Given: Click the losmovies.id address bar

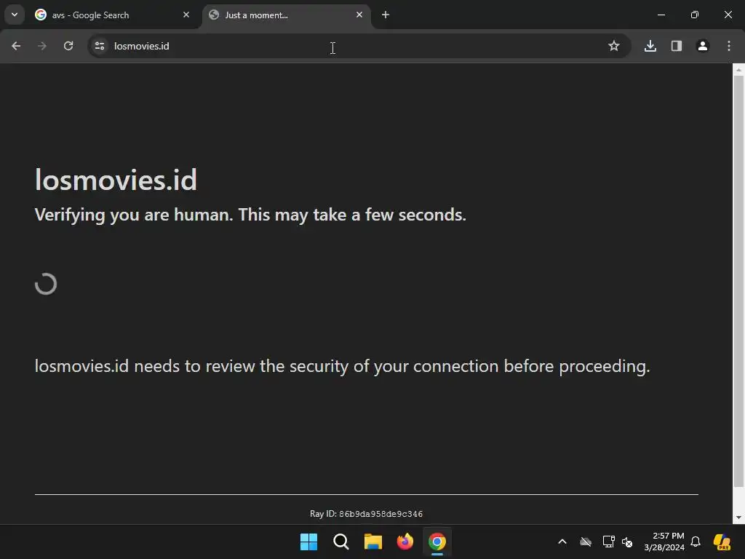Looking at the screenshot, I should click(359, 46).
